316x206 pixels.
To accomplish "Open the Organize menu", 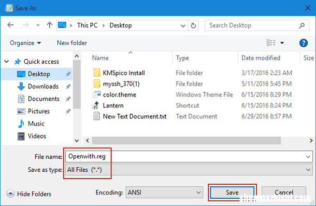I will point(25,43).
